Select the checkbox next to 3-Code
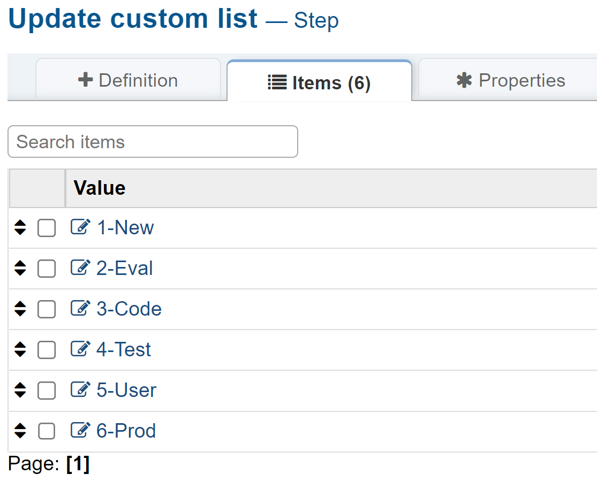 click(47, 310)
